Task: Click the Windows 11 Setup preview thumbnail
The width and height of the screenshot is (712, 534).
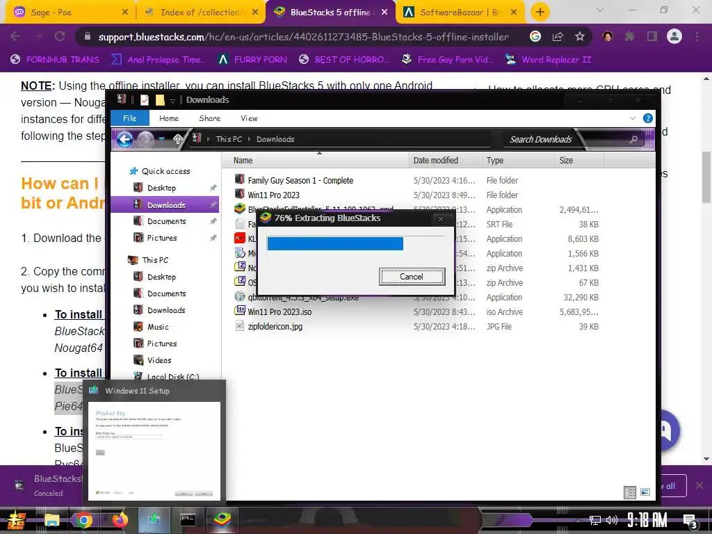Action: (154, 451)
